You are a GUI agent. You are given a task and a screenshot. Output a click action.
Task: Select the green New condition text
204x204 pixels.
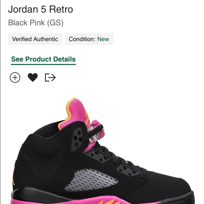(x=103, y=39)
